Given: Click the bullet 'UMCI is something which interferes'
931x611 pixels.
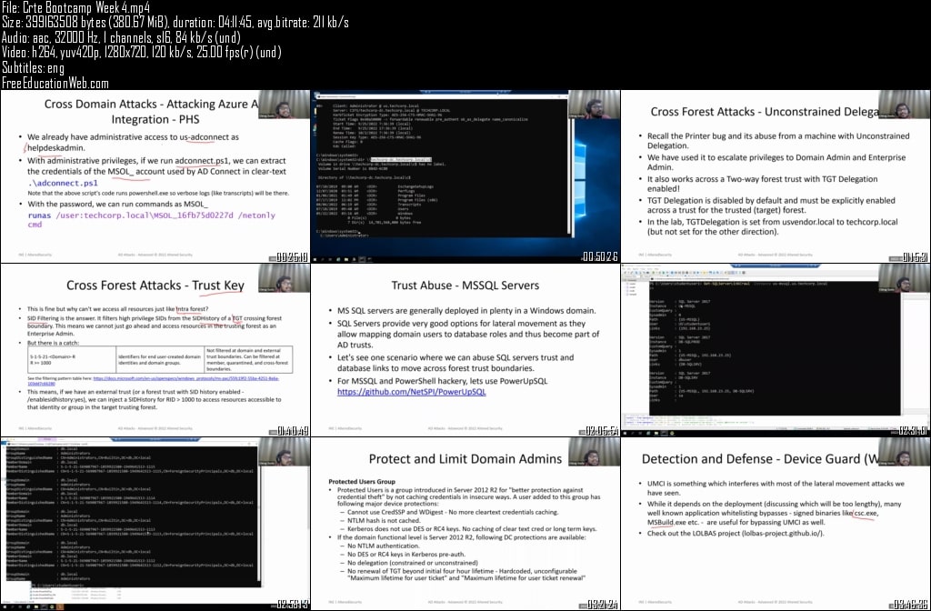Looking at the screenshot, I should pos(776,488).
